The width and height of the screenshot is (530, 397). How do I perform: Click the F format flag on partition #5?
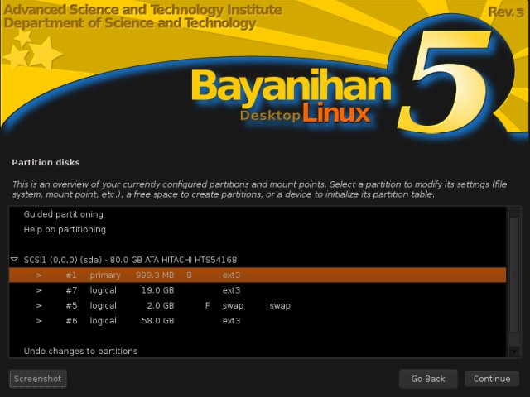point(207,305)
